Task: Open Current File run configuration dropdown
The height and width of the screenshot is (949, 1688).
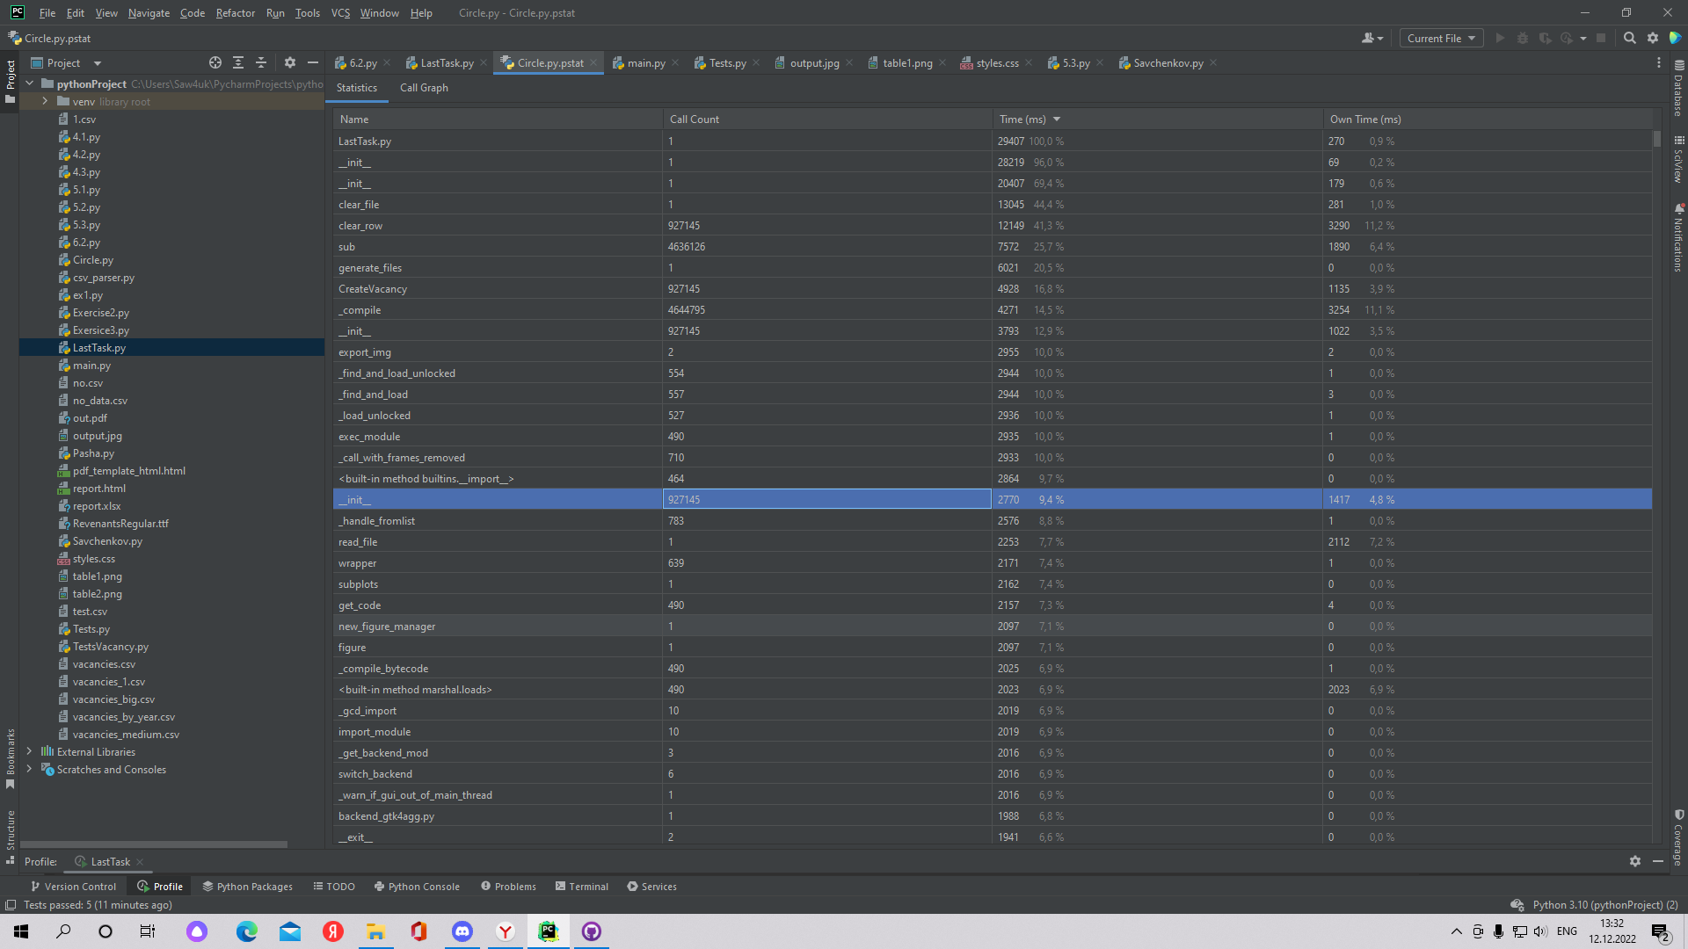Action: pos(1441,38)
